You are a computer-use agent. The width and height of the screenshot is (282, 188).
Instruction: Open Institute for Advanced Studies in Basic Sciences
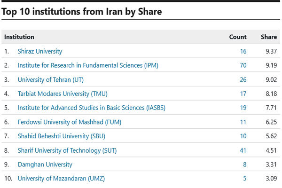pyautogui.click(x=91, y=108)
